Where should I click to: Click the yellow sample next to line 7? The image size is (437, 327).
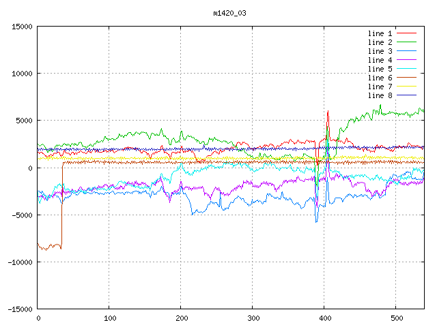(x=407, y=87)
